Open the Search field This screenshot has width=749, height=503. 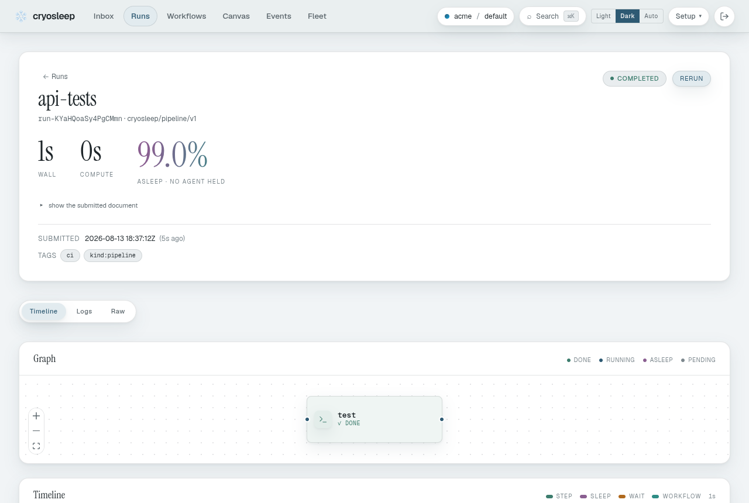pyautogui.click(x=552, y=16)
